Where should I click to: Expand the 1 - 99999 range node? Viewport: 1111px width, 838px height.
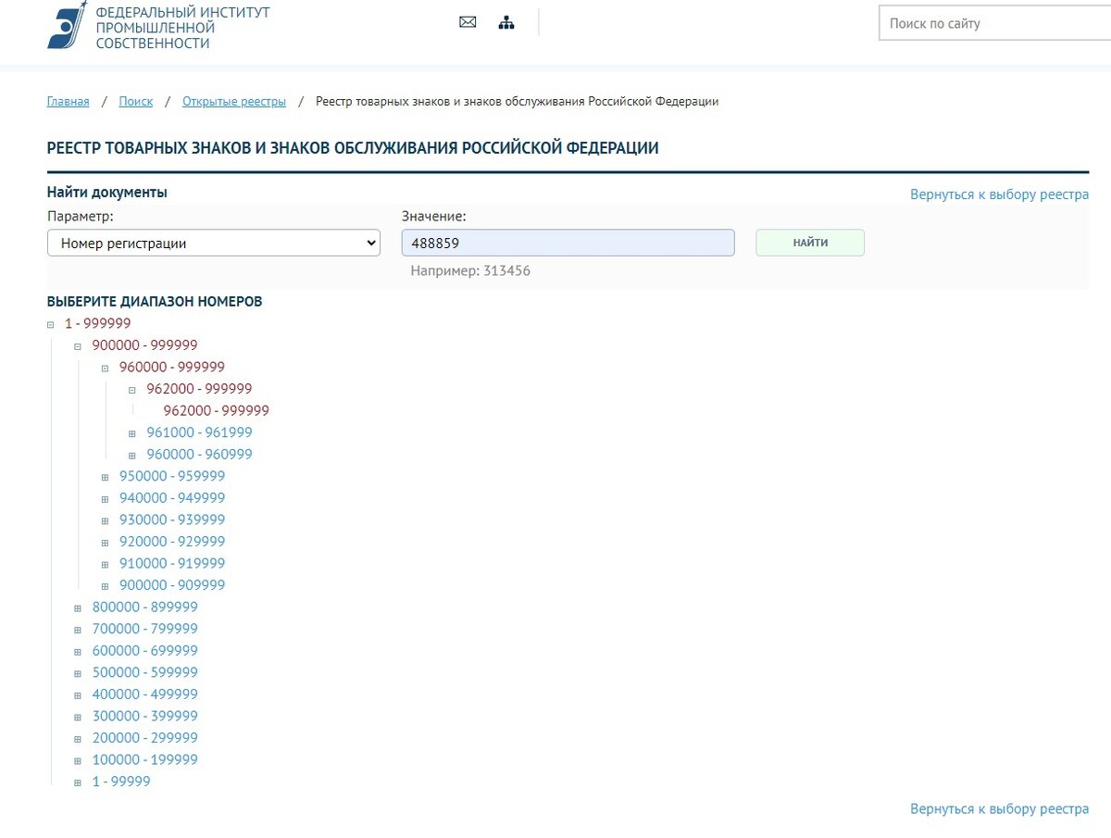tap(77, 782)
